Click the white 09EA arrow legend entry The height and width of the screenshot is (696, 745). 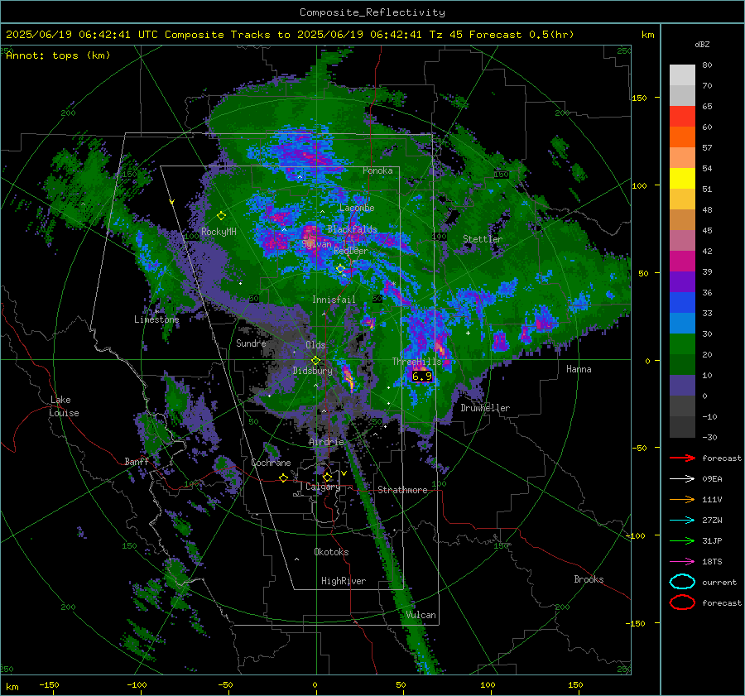pos(682,479)
